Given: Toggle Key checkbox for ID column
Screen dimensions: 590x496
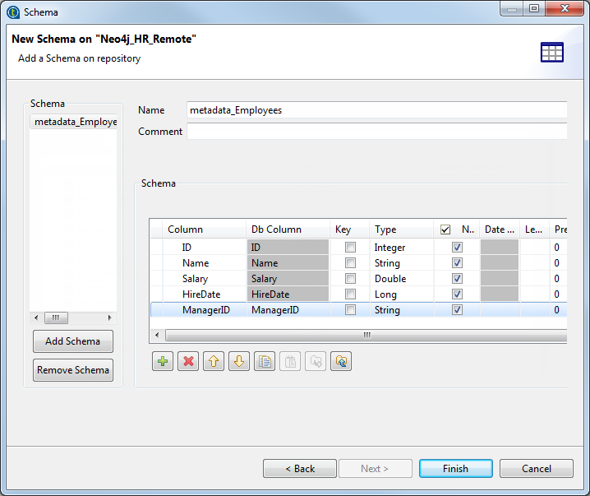Looking at the screenshot, I should [x=350, y=248].
